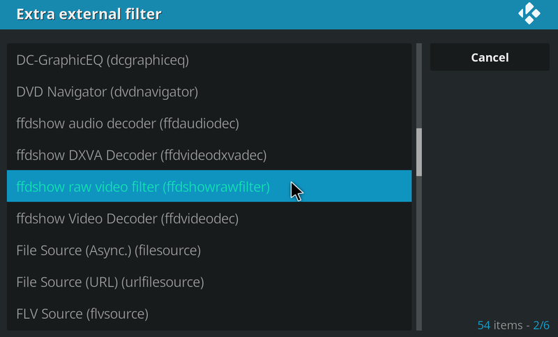
Task: Choose ffdshow Video Decoder (ffdvideodec)
Action: [x=128, y=218]
